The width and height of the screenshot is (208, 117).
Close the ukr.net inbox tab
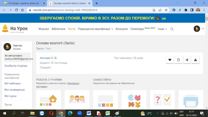(44, 3)
